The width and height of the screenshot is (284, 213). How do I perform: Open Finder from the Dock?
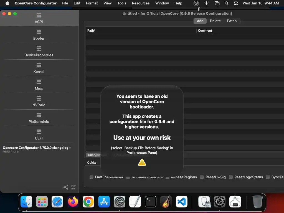[x=26, y=202]
